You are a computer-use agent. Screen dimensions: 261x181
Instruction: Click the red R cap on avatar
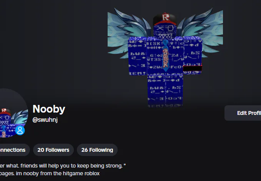point(165,19)
